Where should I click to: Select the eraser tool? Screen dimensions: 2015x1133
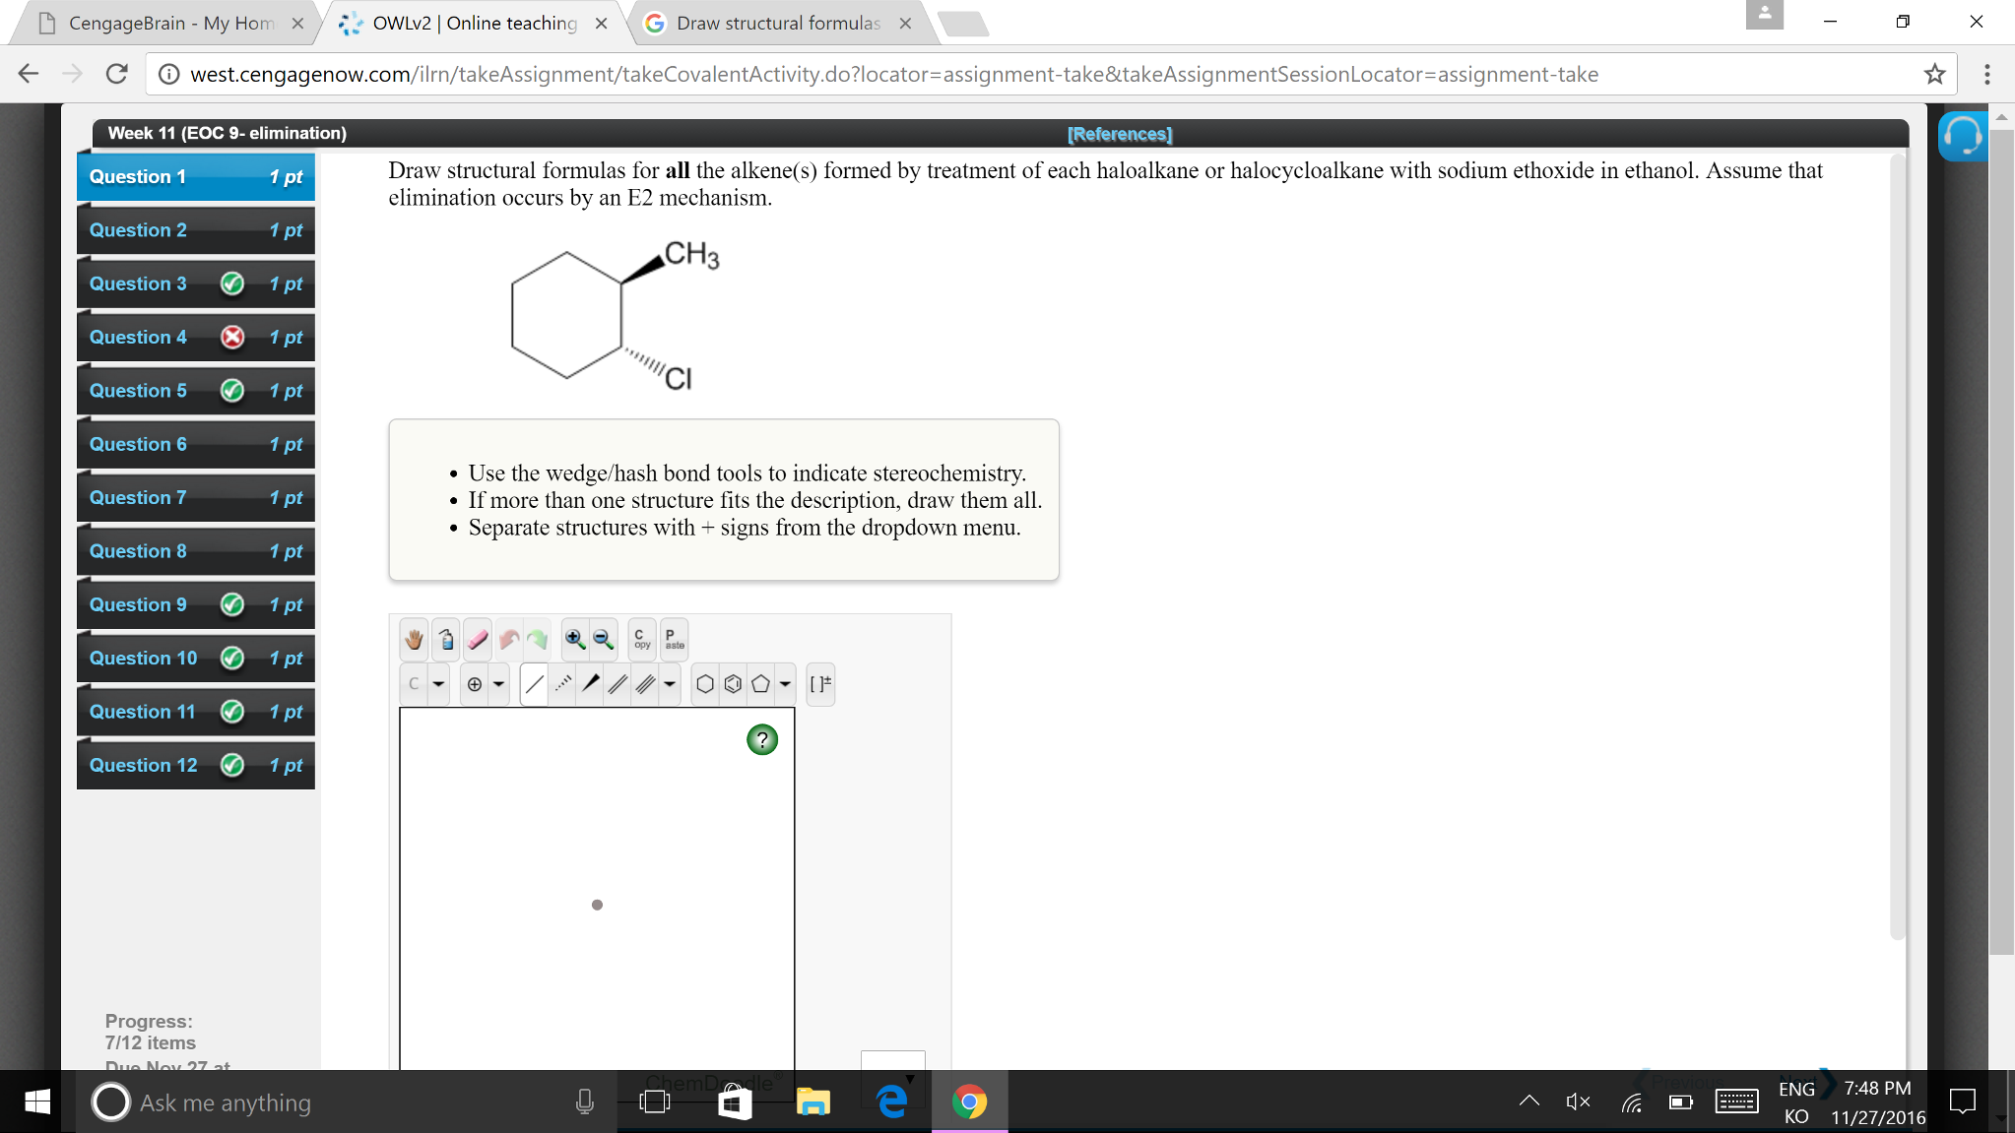coord(477,639)
